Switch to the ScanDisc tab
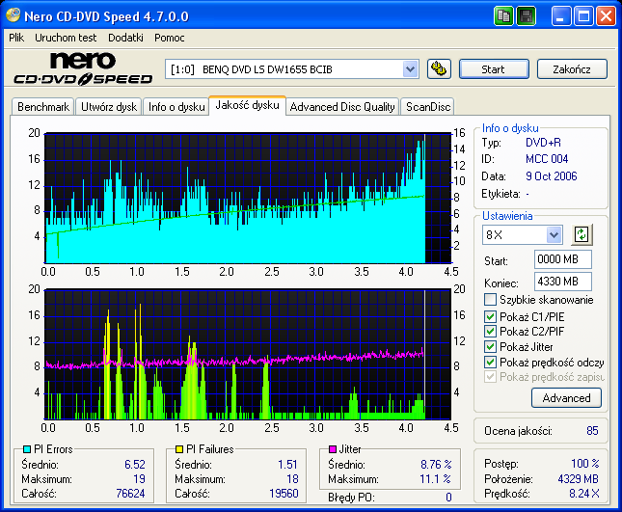The image size is (622, 512). [x=428, y=107]
